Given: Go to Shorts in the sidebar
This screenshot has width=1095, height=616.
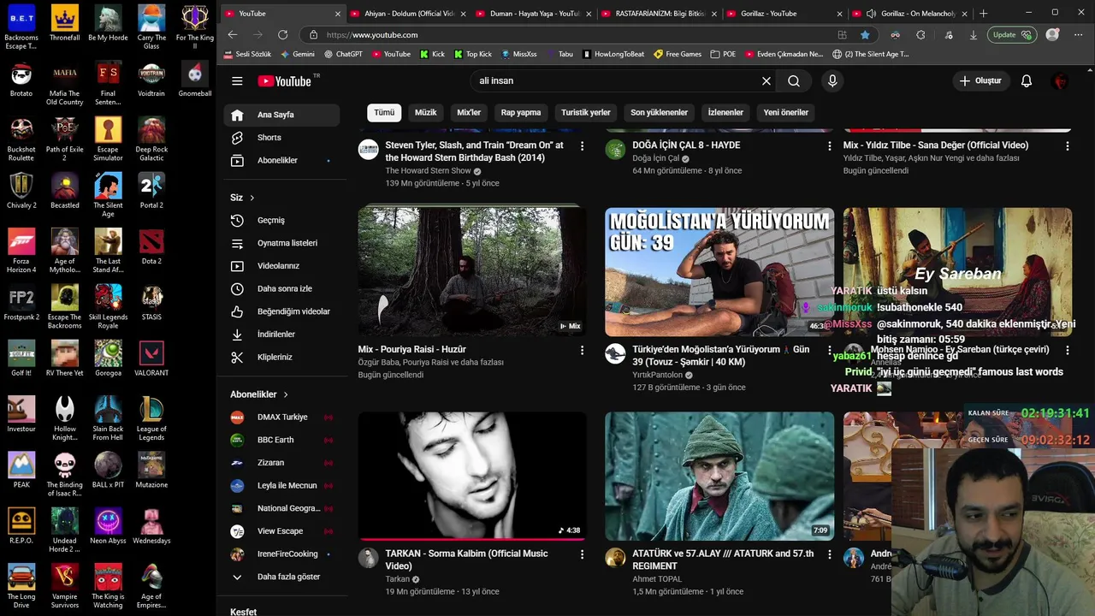Looking at the screenshot, I should [281, 137].
